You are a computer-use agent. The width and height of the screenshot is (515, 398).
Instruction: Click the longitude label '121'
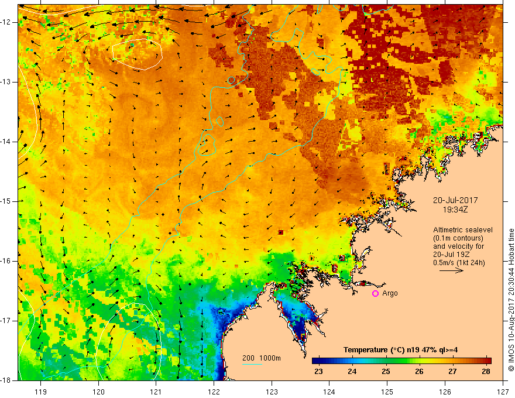click(x=156, y=392)
